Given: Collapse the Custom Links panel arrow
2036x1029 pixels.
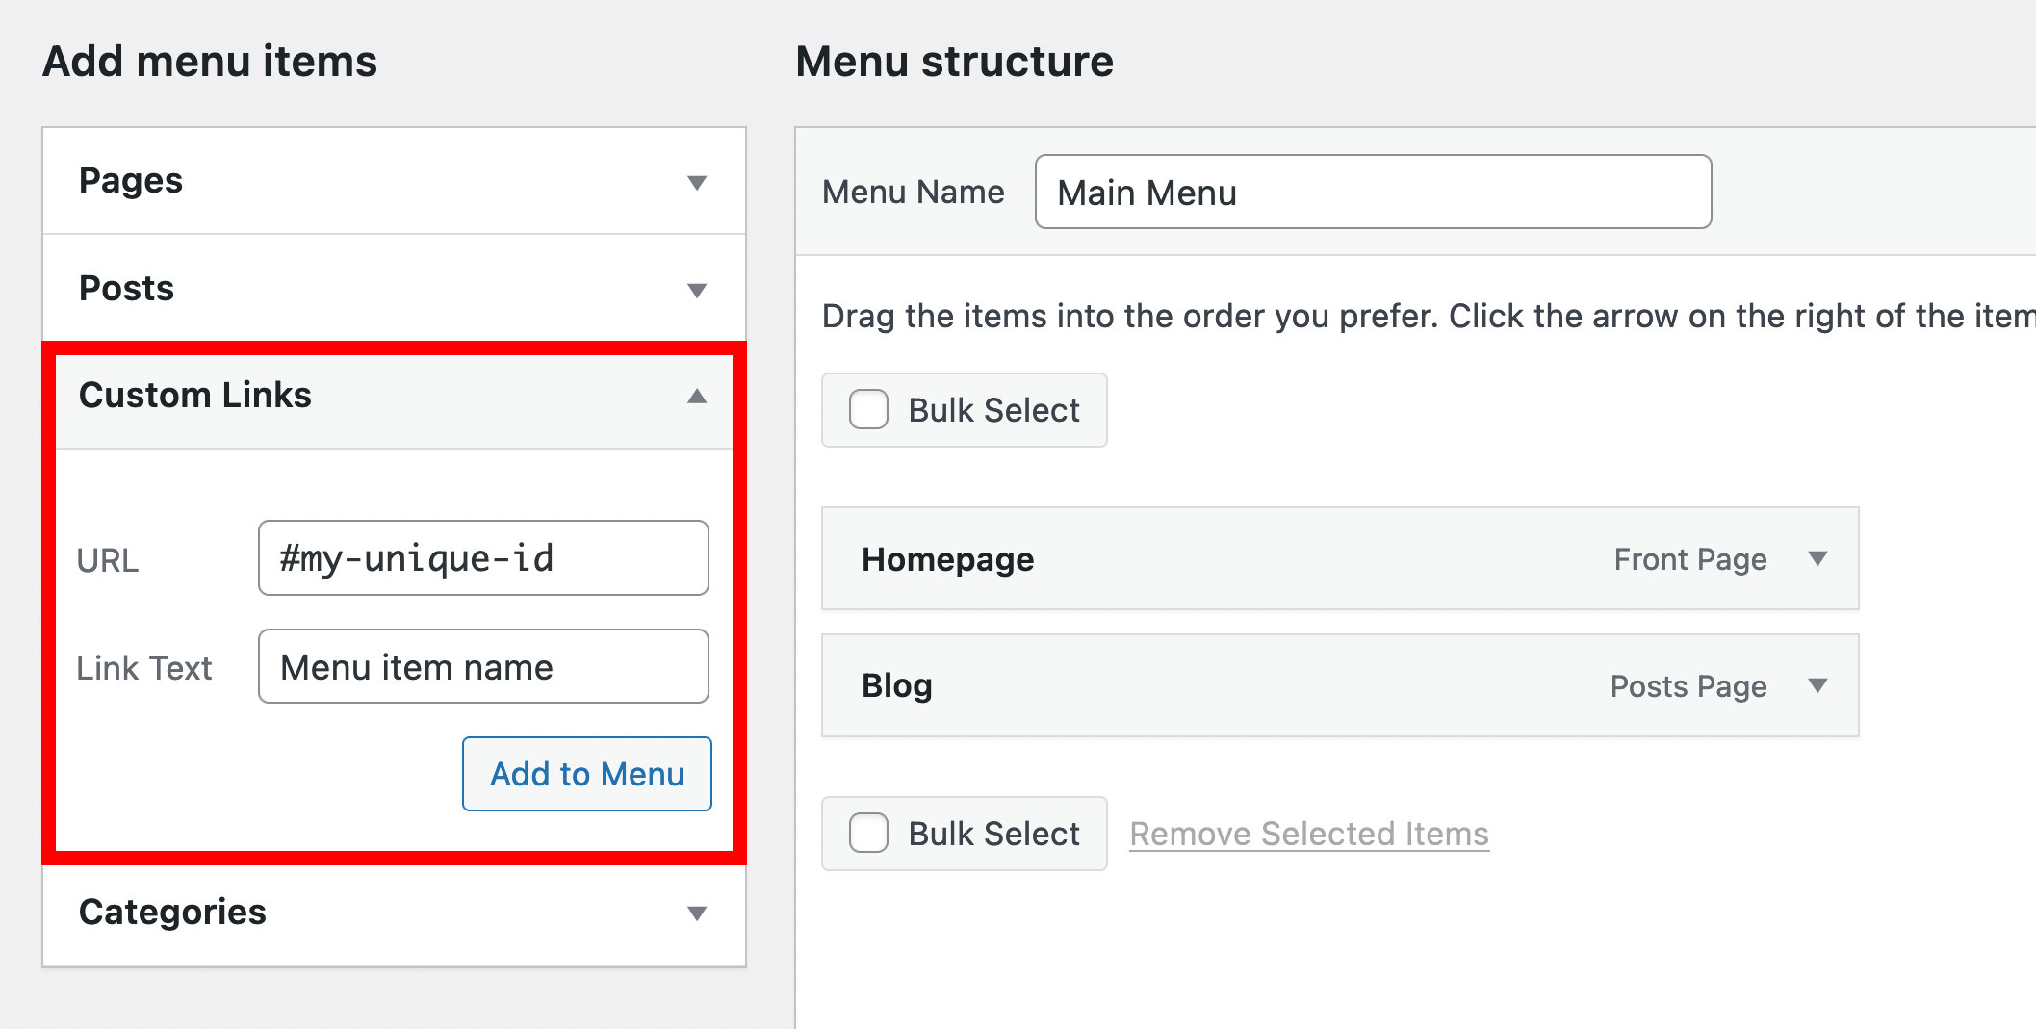Looking at the screenshot, I should pos(697,396).
